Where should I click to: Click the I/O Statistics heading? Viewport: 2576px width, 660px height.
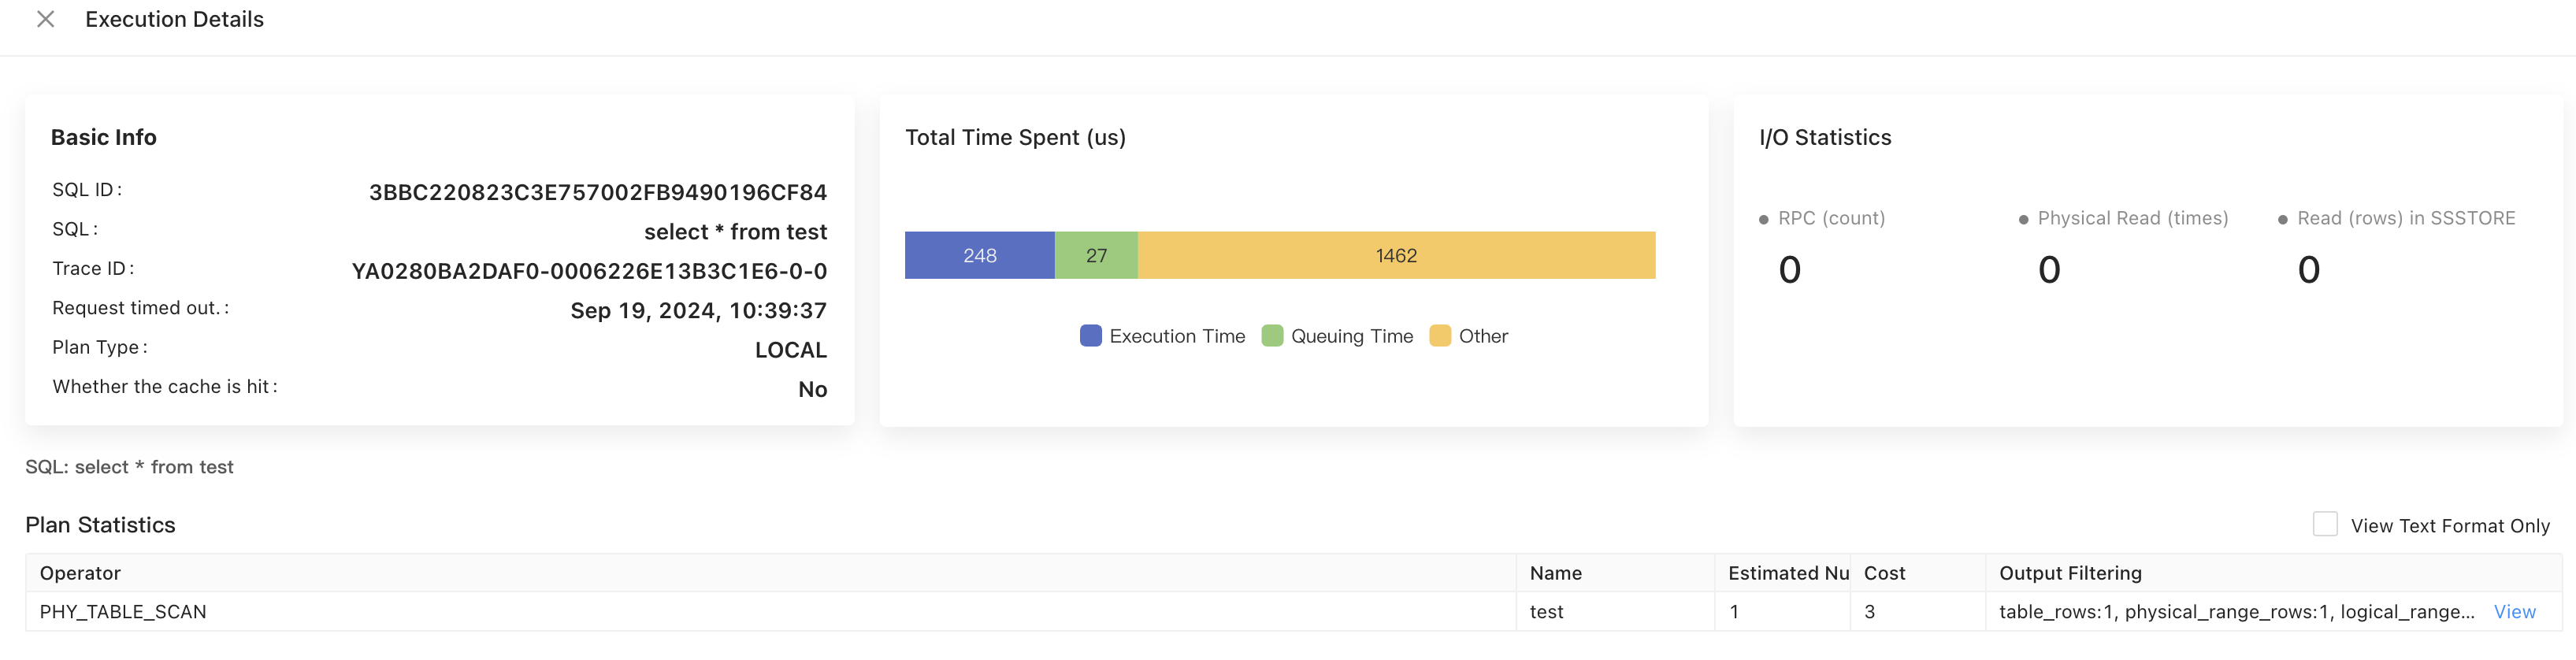click(x=1825, y=137)
